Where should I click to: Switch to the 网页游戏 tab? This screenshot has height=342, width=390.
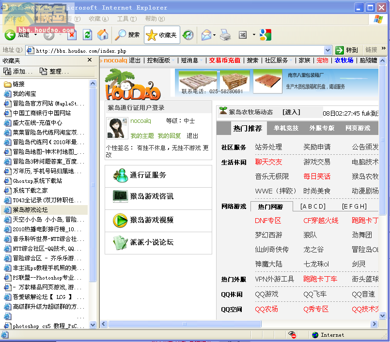(358, 128)
